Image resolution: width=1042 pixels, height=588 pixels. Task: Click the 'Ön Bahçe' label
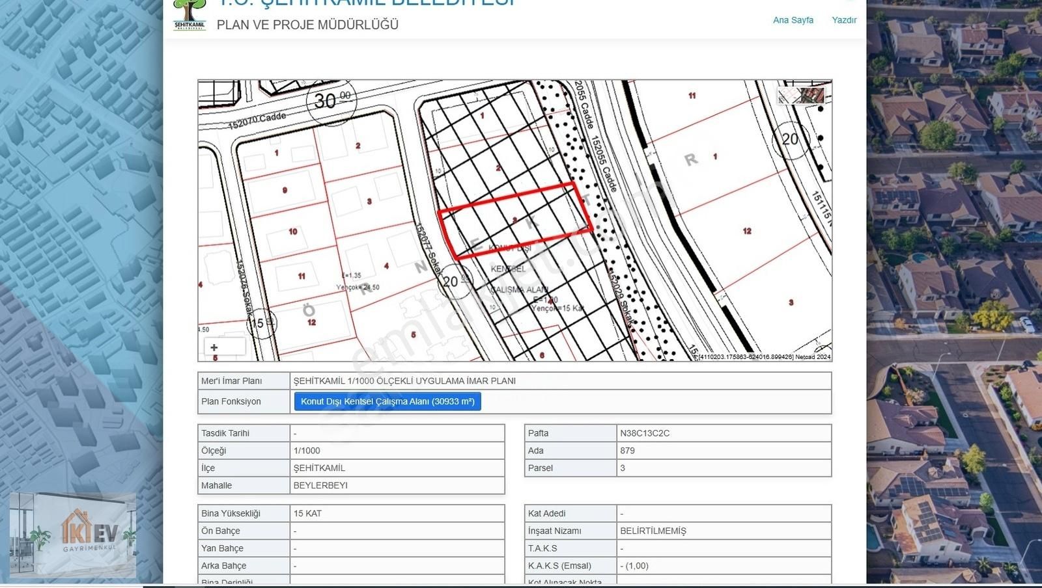click(220, 531)
